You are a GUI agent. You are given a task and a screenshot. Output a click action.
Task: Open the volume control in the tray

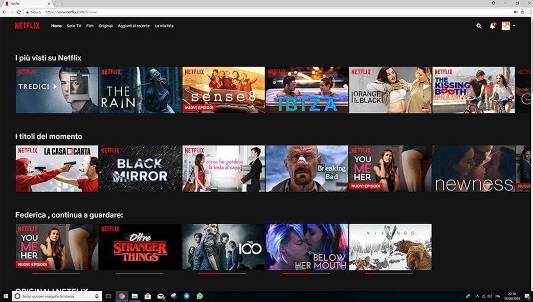coord(490,296)
